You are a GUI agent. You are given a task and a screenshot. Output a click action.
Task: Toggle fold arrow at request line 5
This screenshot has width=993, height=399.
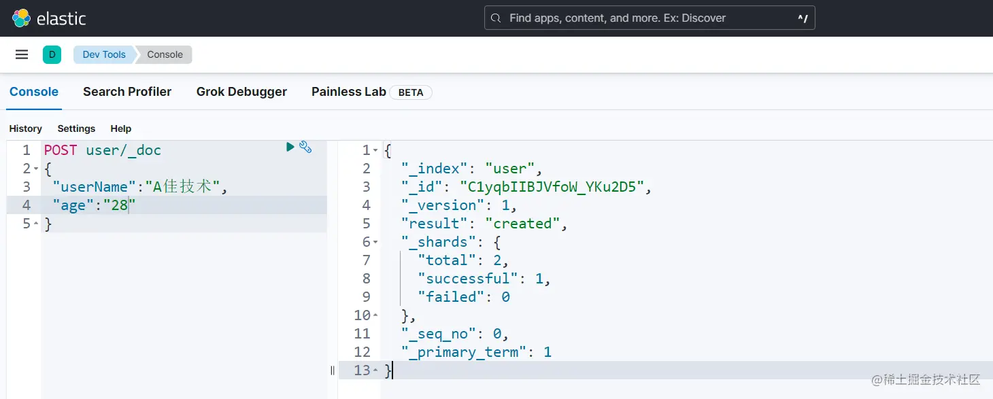click(x=36, y=224)
